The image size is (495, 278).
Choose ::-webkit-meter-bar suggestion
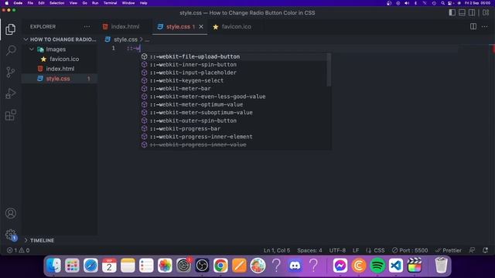tap(234, 89)
